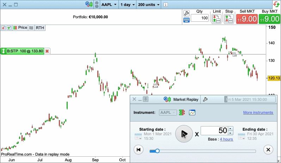281x163 pixels.
Task: Click the replay progress slider handle
Action: click(x=157, y=151)
